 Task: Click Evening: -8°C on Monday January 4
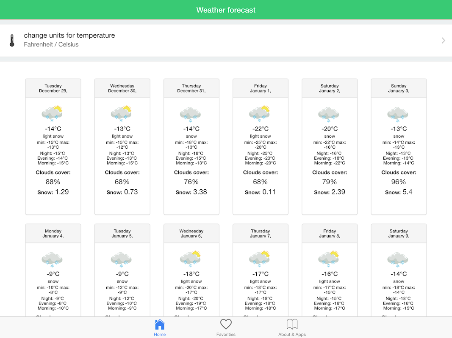[53, 303]
